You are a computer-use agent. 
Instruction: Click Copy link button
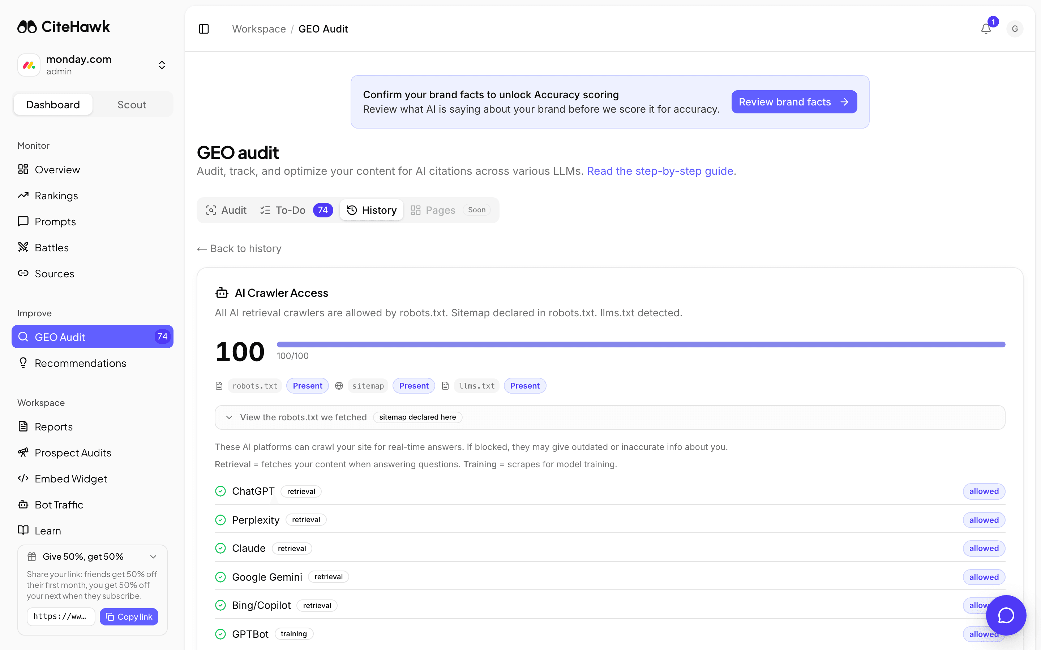[129, 616]
